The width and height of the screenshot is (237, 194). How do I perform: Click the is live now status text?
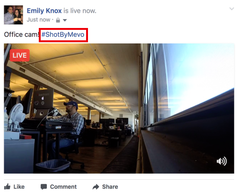80,11
